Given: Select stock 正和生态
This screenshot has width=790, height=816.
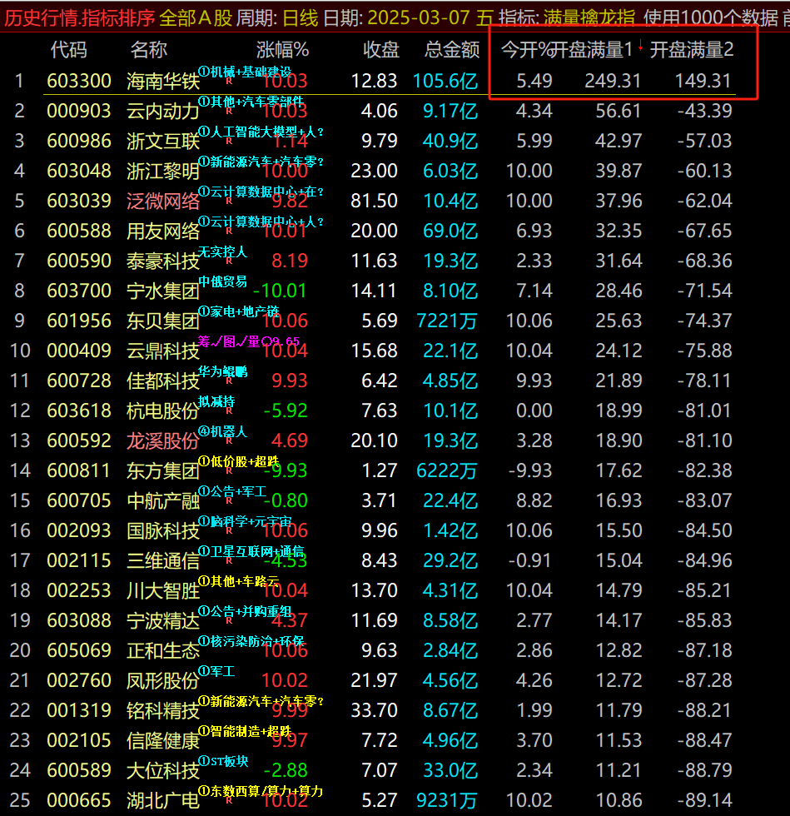Looking at the screenshot, I should point(163,651).
